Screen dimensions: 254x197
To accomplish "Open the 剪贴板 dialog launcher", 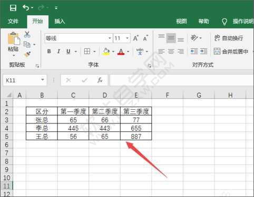I will point(37,66).
